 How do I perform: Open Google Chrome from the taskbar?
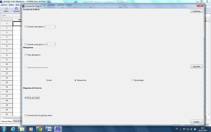click(x=40, y=129)
